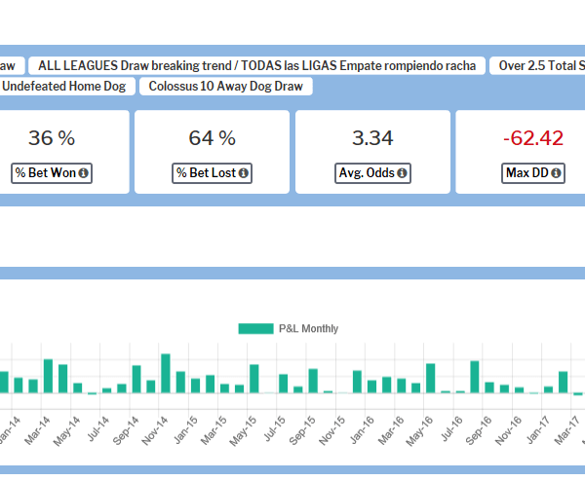Click the Nov-16 axis label
Viewport: 585px width, 481px height.
[509, 430]
